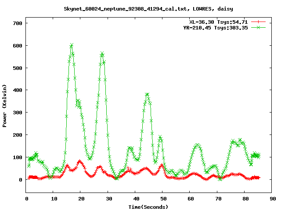Image resolution: width=281 pixels, height=211 pixels.
Task: Click the green peak near 44 seconds
Action: tap(147, 95)
